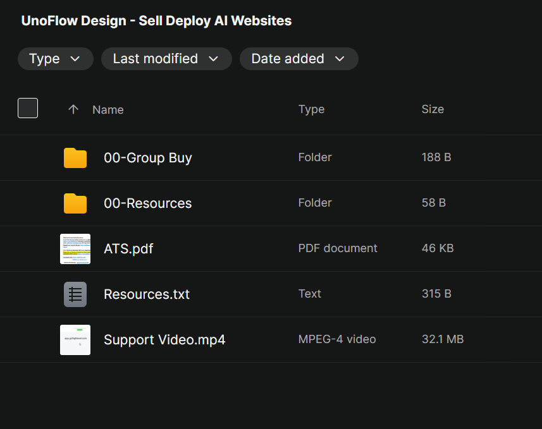Select the ATS.pdf file name

[128, 249]
